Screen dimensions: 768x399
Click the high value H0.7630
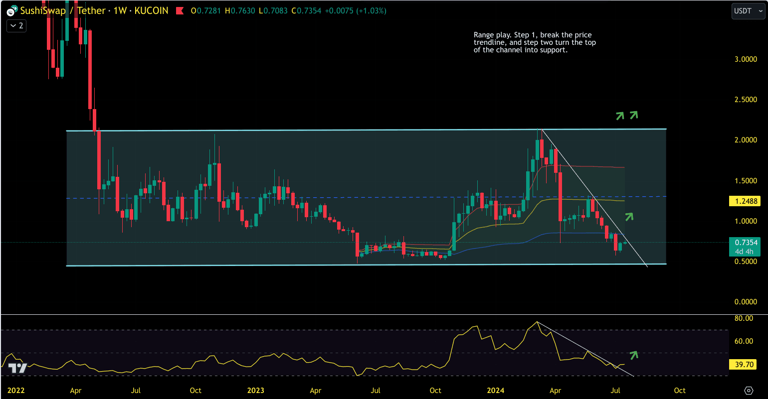pyautogui.click(x=240, y=11)
